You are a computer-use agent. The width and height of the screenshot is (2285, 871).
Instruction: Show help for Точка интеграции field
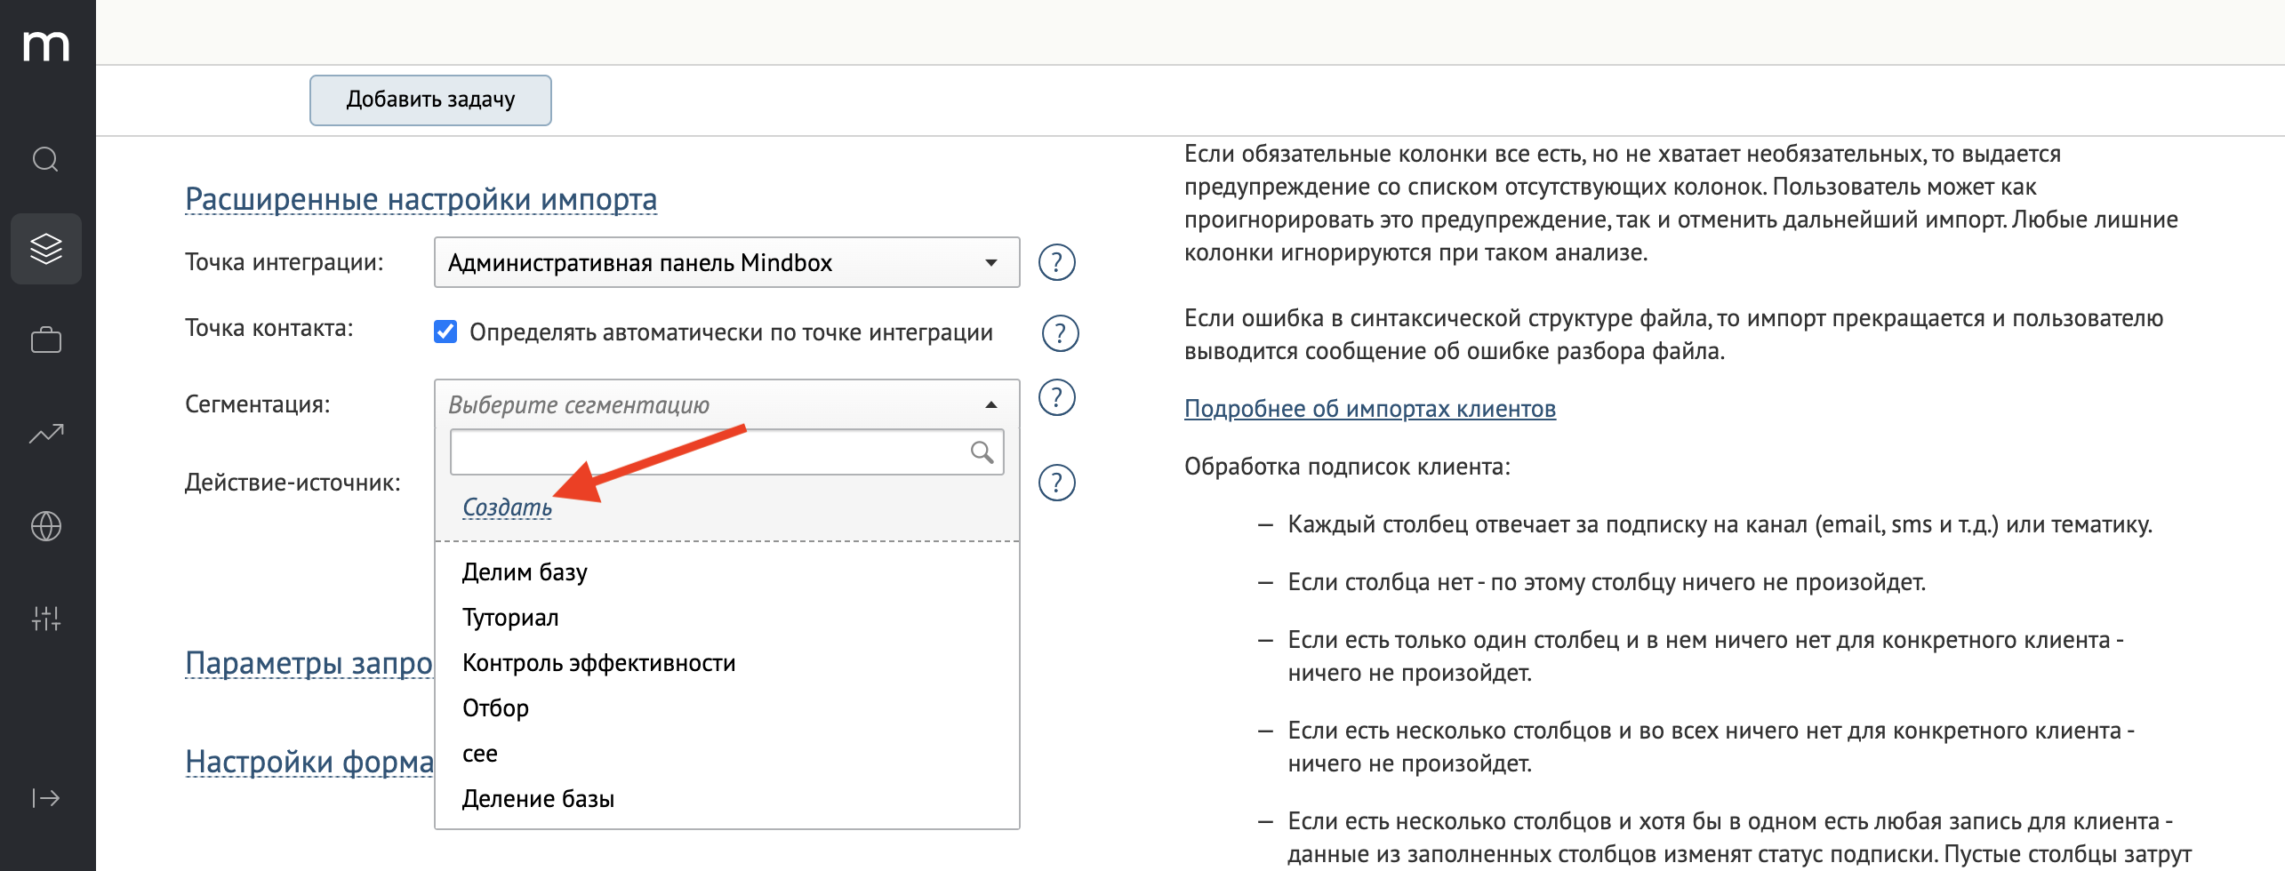1057,262
